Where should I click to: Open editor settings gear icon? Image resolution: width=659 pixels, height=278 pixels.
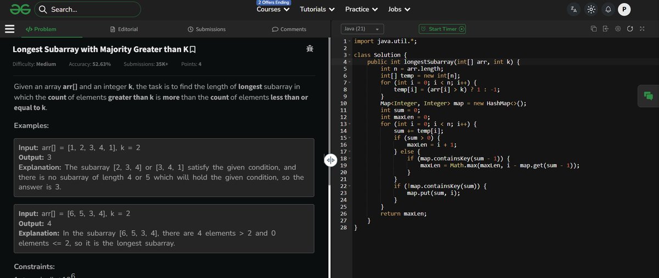coord(618,29)
